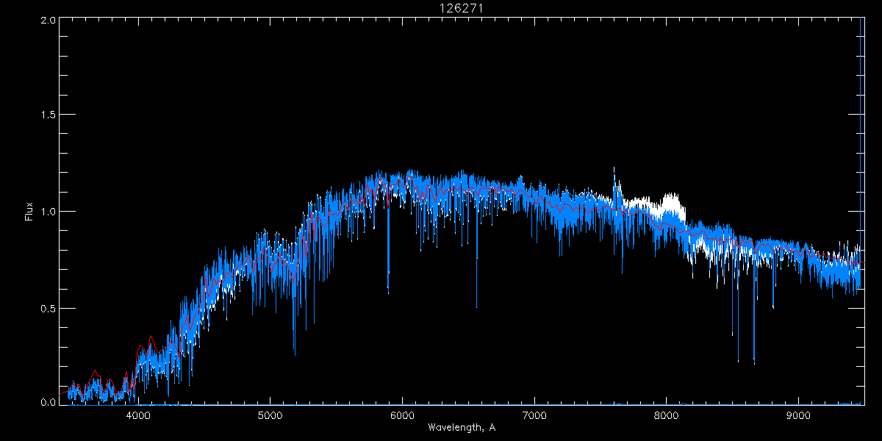
Task: Click the Wavelength, A x-axis label
Action: (461, 427)
